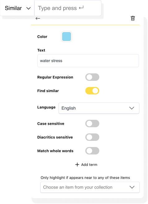Focus the Type and press search box
The width and height of the screenshot is (148, 204).
[68, 8]
